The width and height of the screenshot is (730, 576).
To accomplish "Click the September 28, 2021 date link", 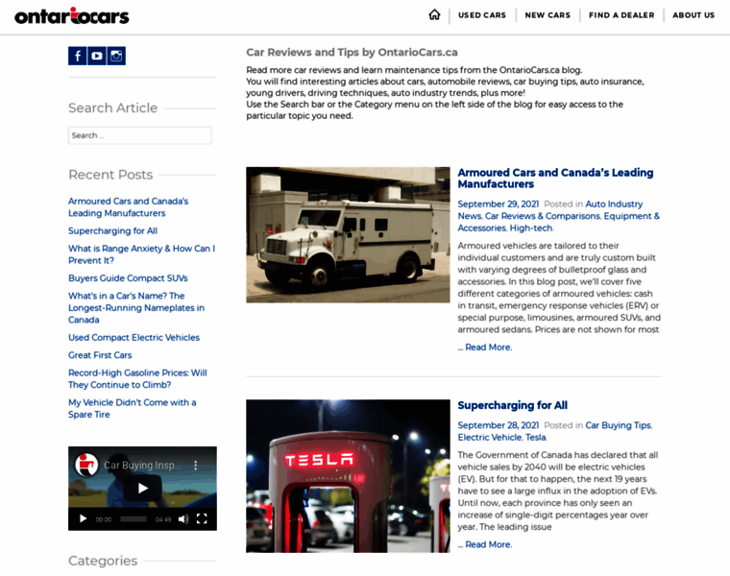I will (x=499, y=425).
